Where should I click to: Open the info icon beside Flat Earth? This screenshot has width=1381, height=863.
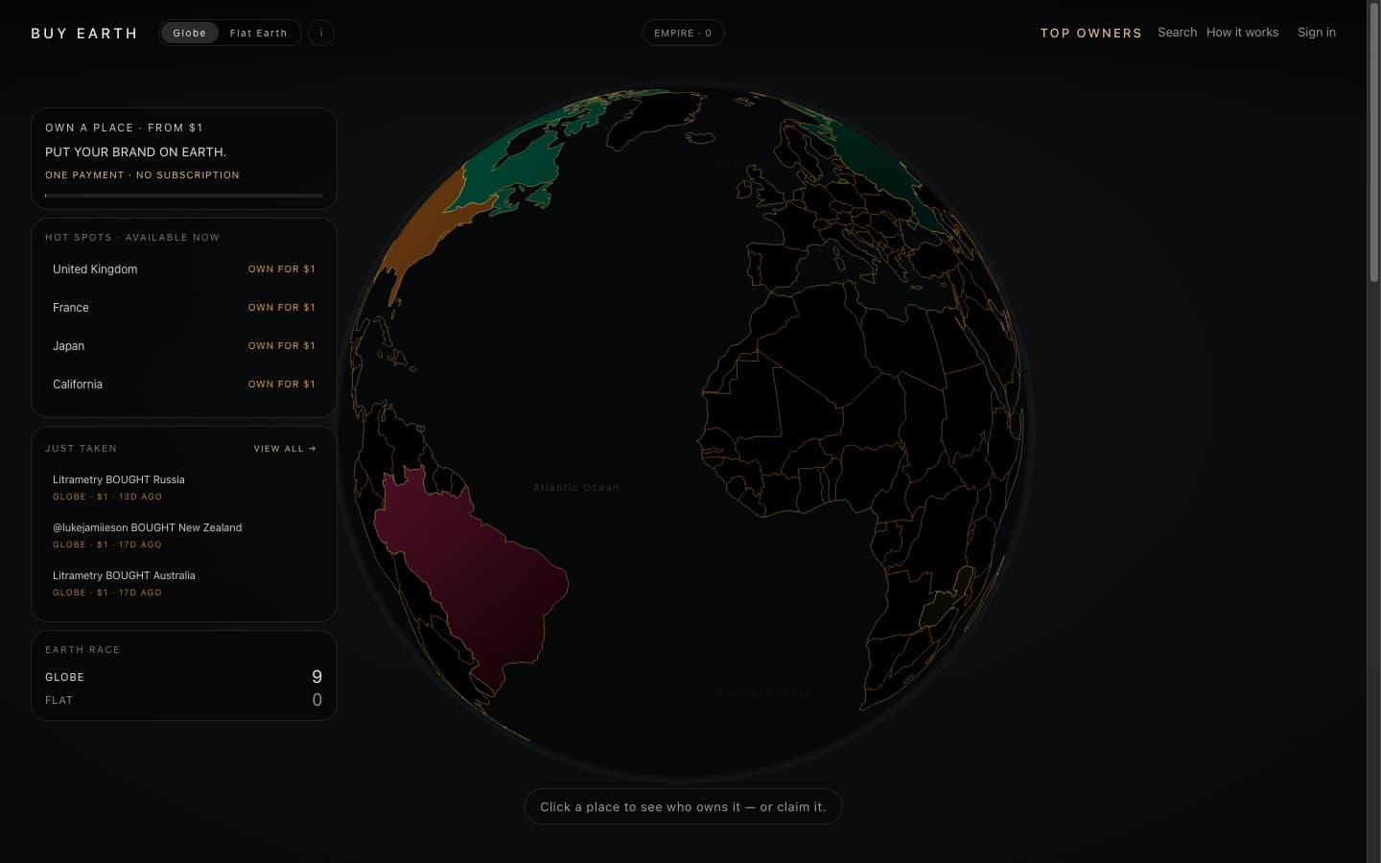[x=321, y=33]
